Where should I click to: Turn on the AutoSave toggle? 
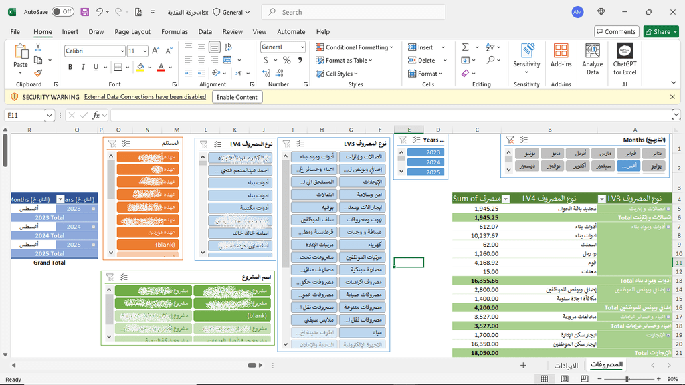click(62, 12)
